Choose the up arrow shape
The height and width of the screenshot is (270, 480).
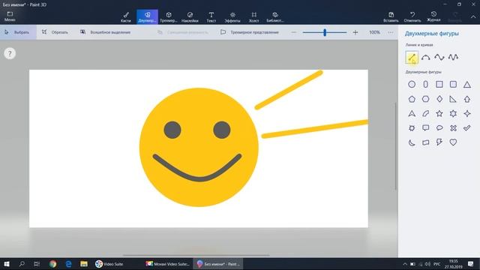point(466,99)
